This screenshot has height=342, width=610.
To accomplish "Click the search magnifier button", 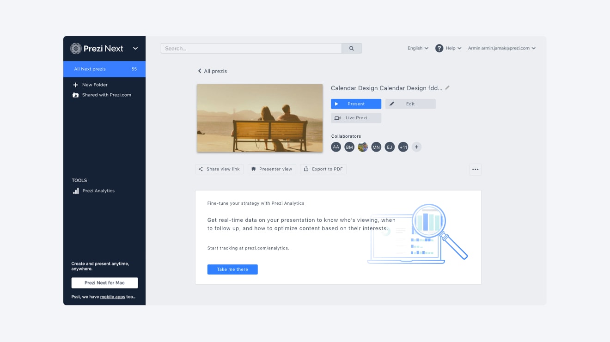I will 352,48.
